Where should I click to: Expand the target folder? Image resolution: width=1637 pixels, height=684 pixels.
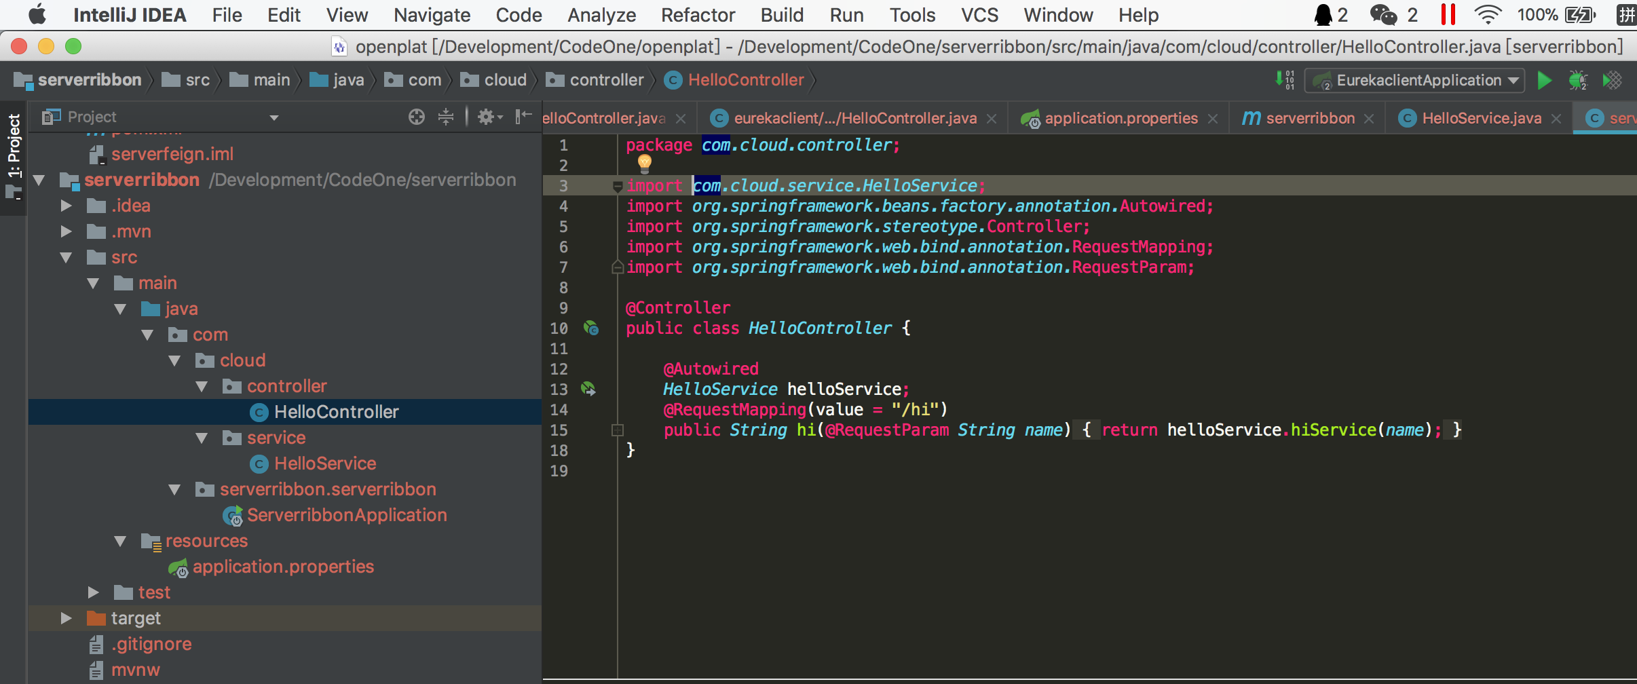point(66,618)
